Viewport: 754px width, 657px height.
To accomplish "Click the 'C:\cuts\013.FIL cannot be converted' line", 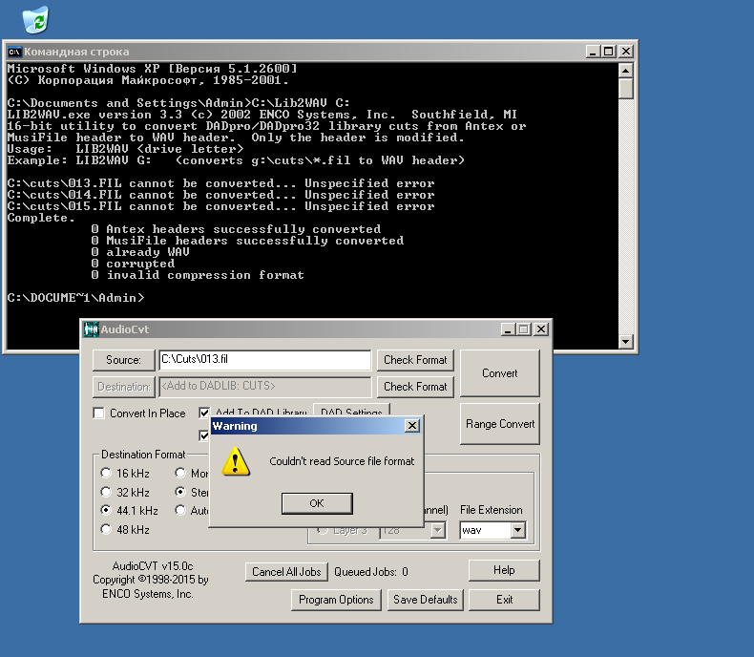I will click(x=220, y=183).
